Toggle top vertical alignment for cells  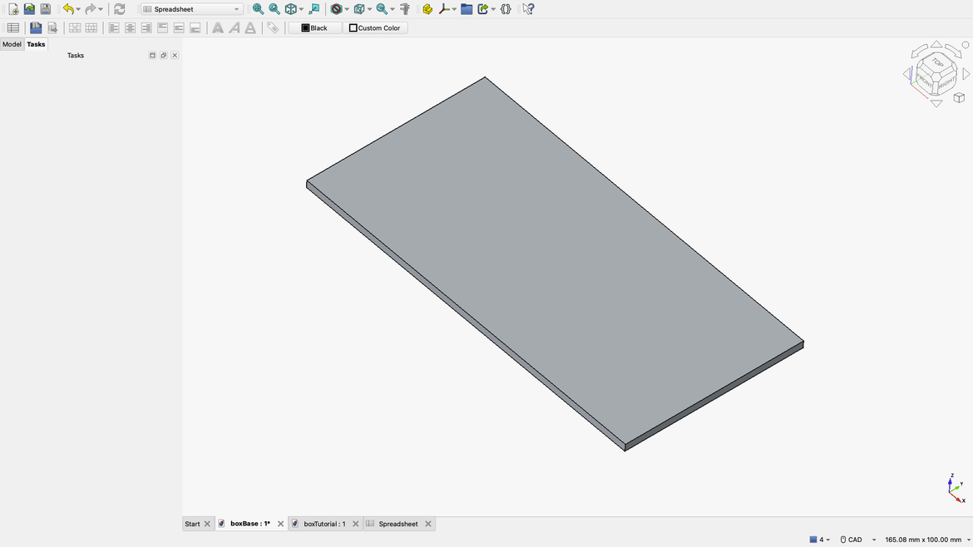pyautogui.click(x=162, y=27)
